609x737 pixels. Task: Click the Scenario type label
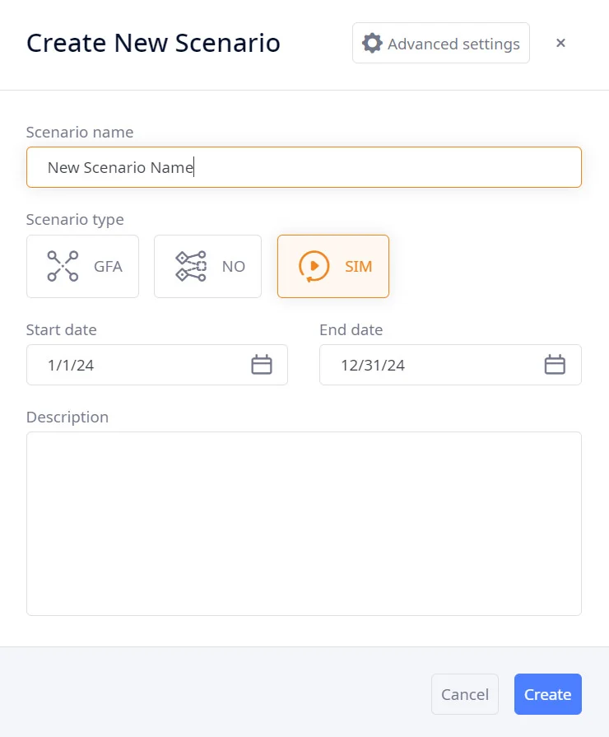tap(75, 220)
